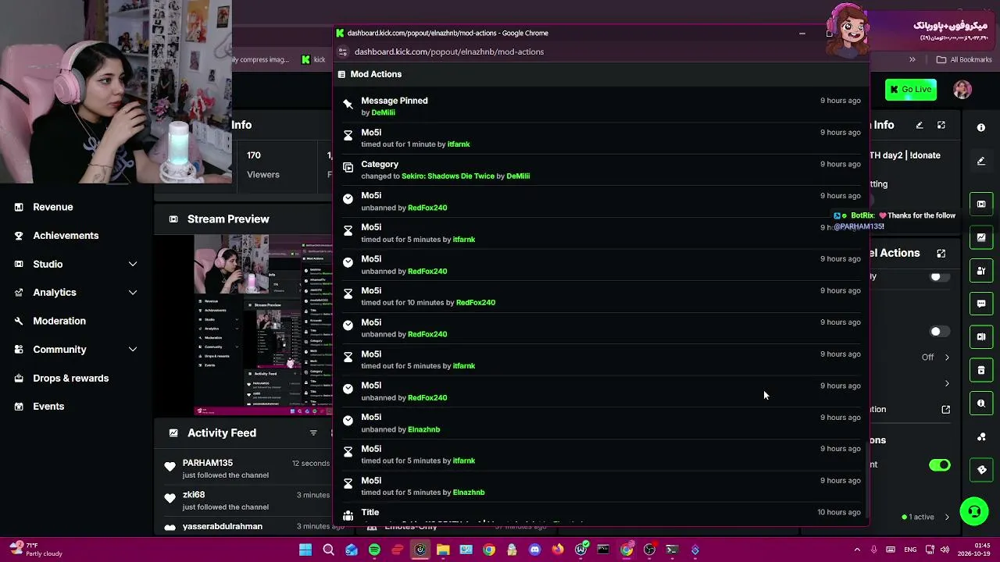Click RedFox240 in 10 minutes timeout row
The width and height of the screenshot is (1000, 562).
coord(476,303)
